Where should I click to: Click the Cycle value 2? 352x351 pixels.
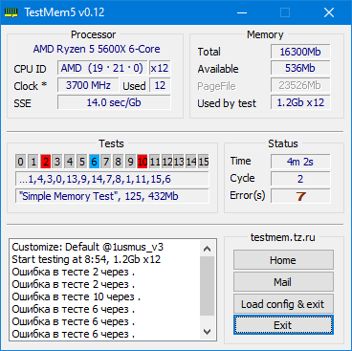pos(300,179)
